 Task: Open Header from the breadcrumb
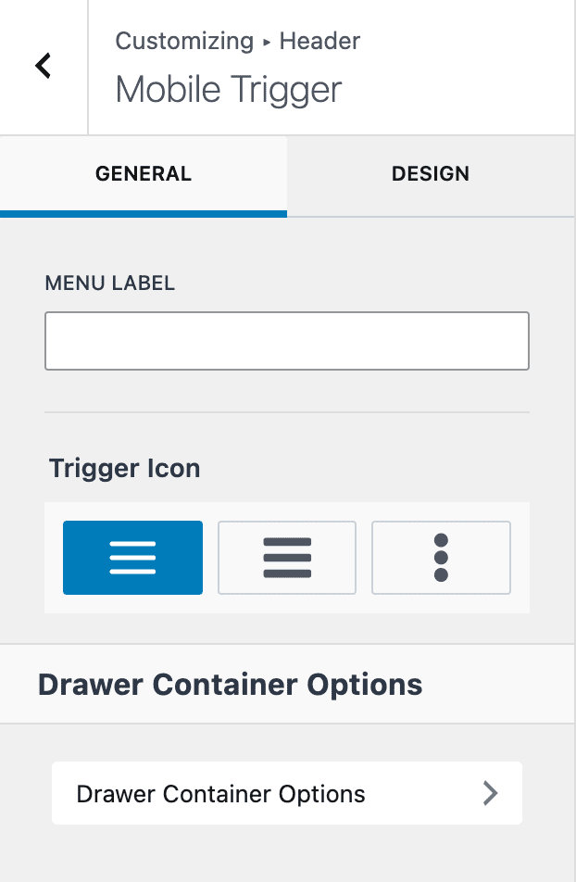319,41
